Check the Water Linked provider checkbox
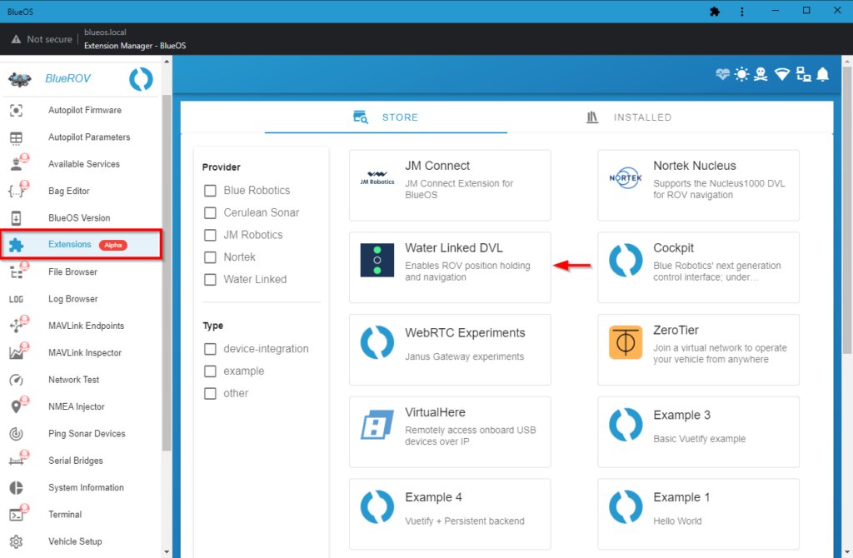This screenshot has width=853, height=558. (x=211, y=280)
